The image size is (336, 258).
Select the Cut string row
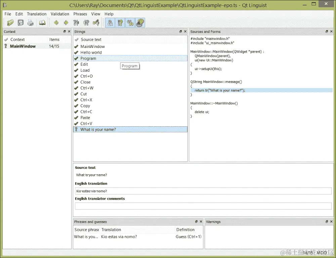click(x=130, y=94)
